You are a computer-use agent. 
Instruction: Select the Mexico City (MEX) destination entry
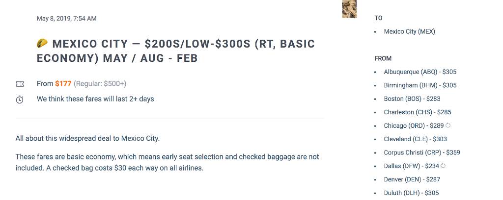point(409,31)
